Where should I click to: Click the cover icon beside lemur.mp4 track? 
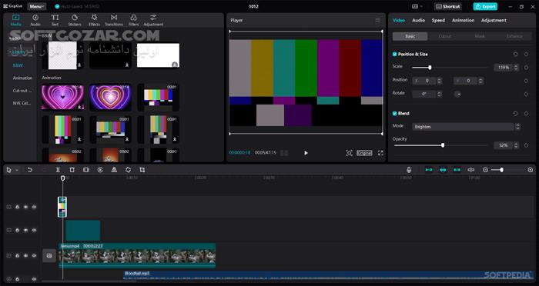click(x=49, y=256)
